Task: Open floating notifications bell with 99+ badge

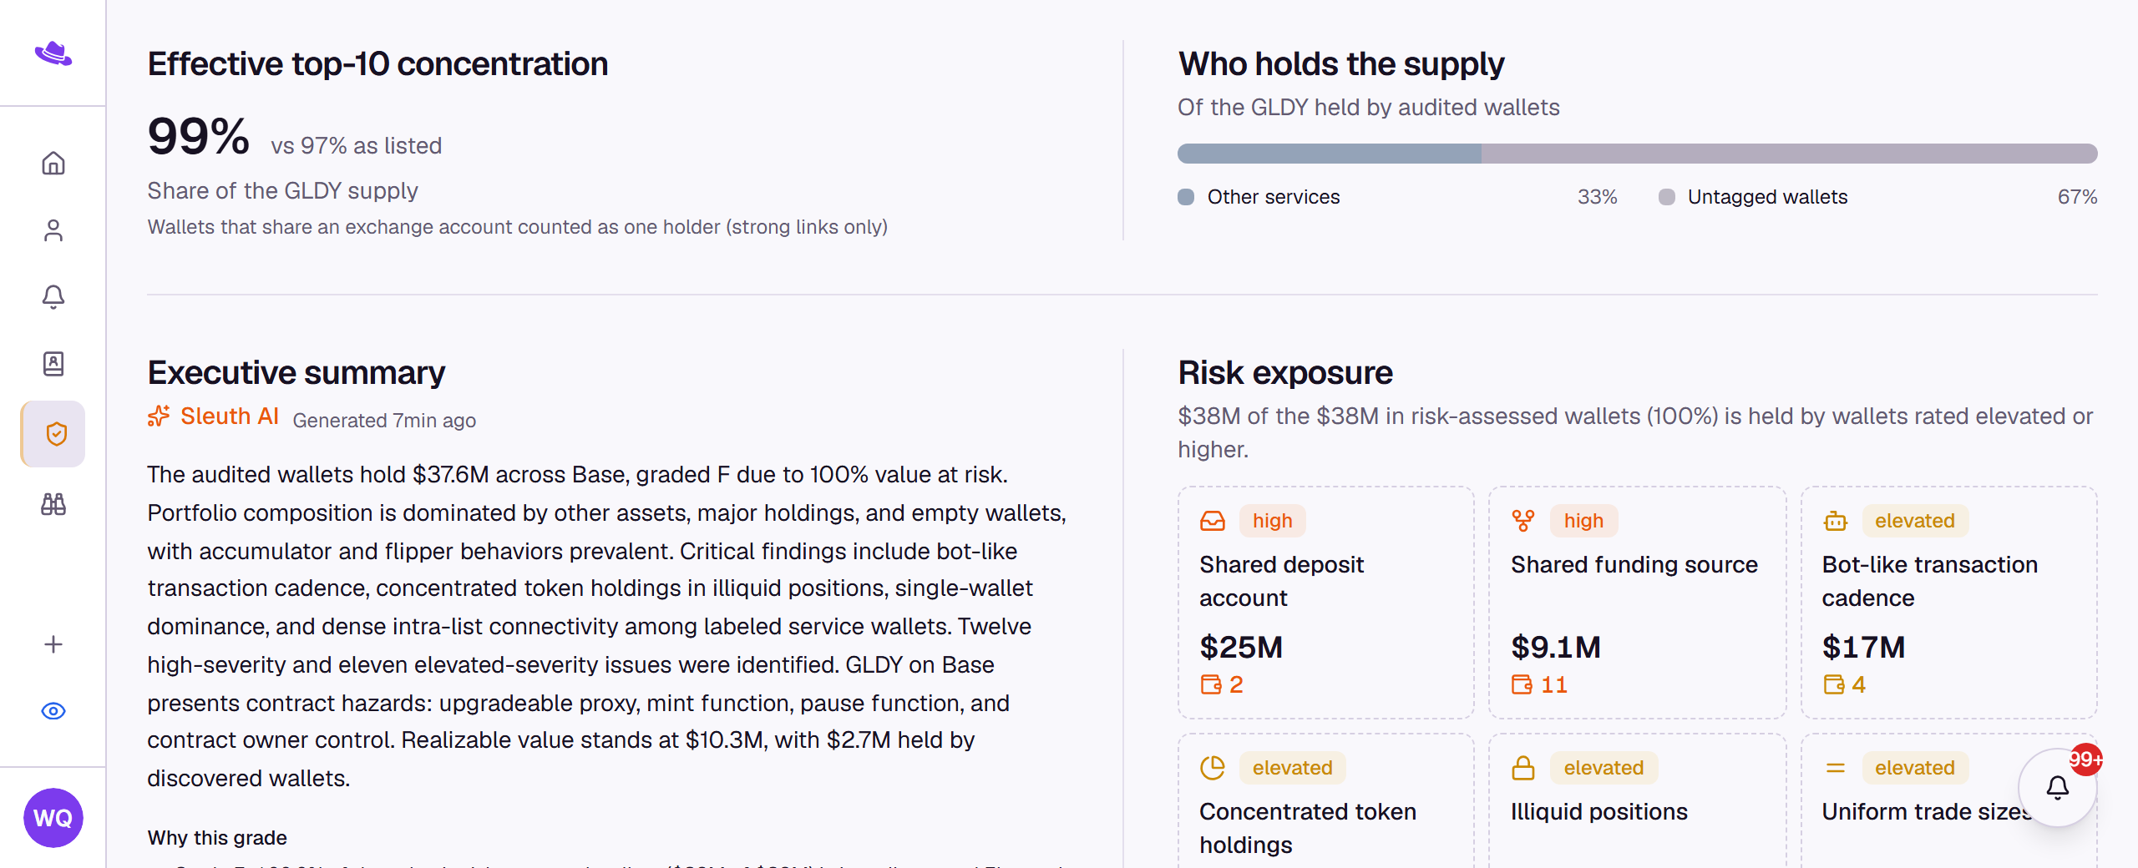Action: (x=2058, y=787)
